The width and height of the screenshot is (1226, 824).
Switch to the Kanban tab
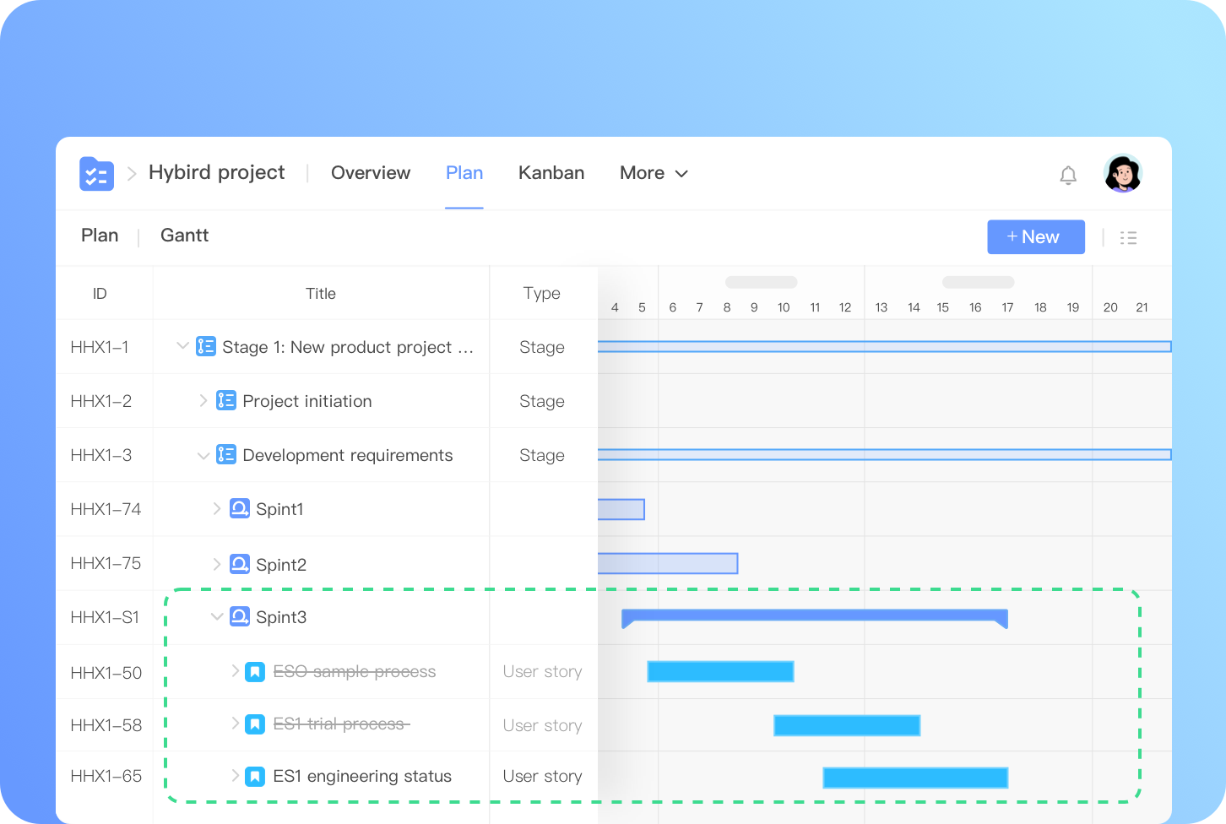point(551,173)
